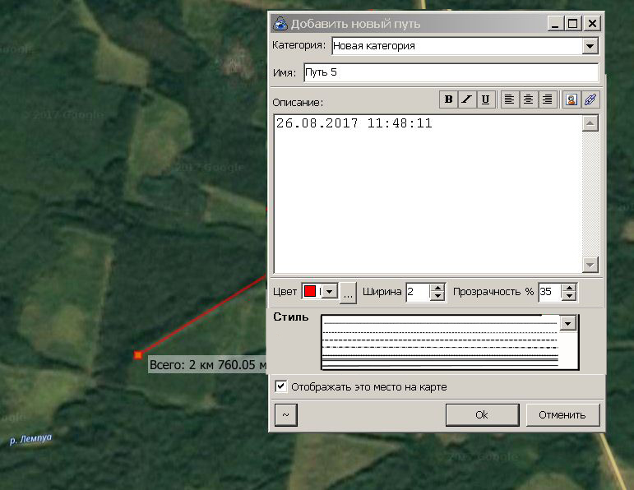Click the Имя field containing 'Путь 5'
634x490 pixels.
point(450,72)
